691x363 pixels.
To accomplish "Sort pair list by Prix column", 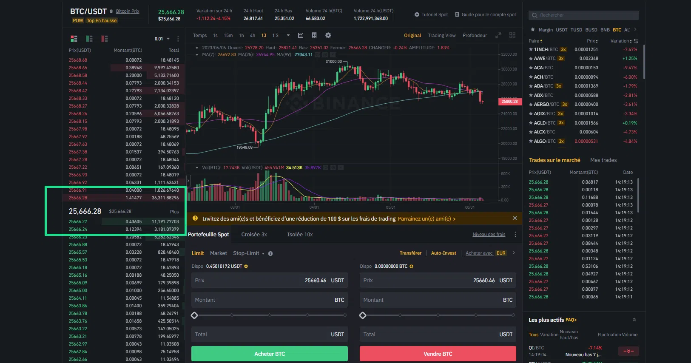I will click(592, 41).
